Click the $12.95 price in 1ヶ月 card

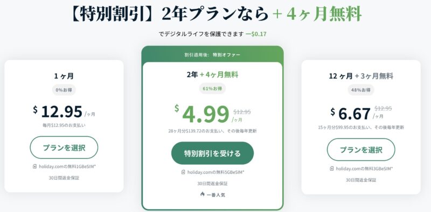[x=58, y=111]
